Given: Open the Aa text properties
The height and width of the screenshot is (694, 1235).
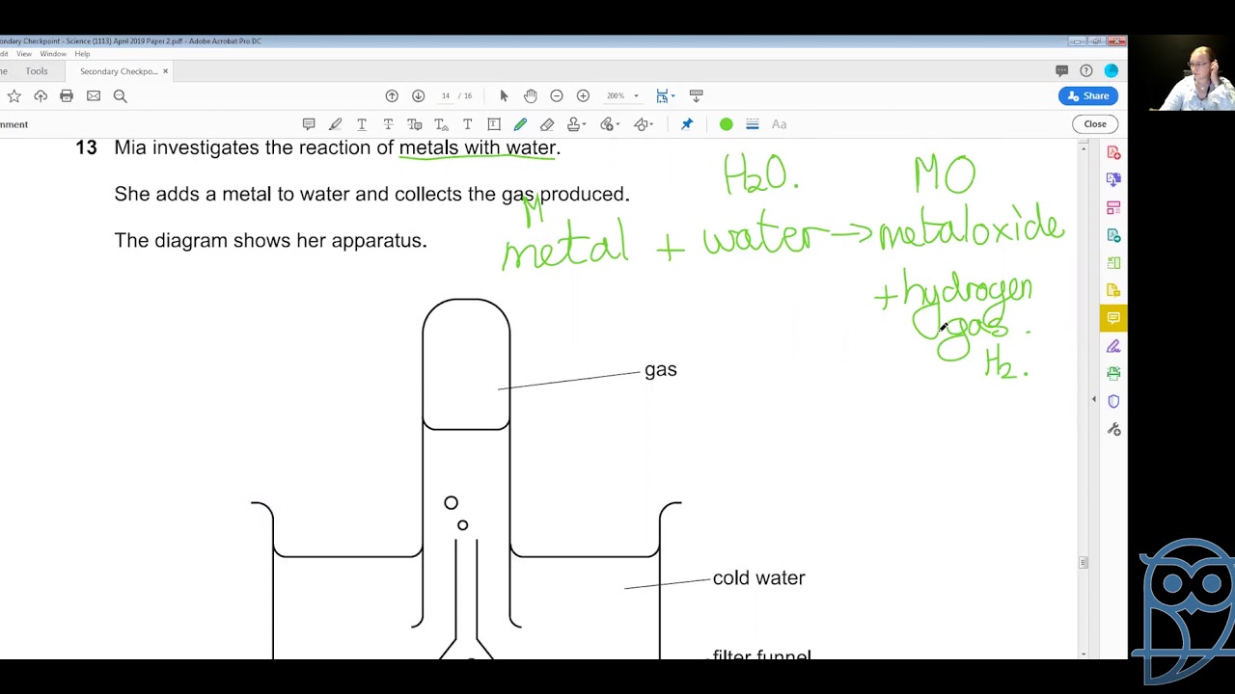Looking at the screenshot, I should (x=779, y=124).
